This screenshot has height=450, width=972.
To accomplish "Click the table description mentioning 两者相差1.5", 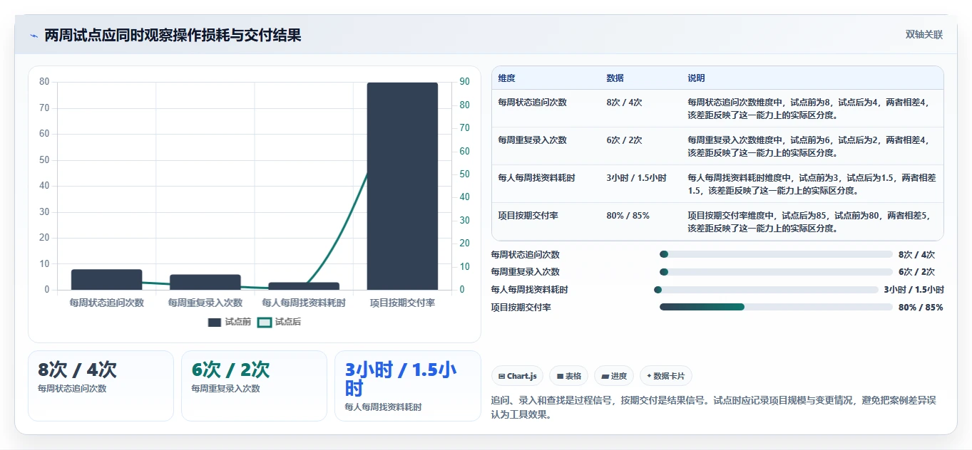I will tap(812, 184).
